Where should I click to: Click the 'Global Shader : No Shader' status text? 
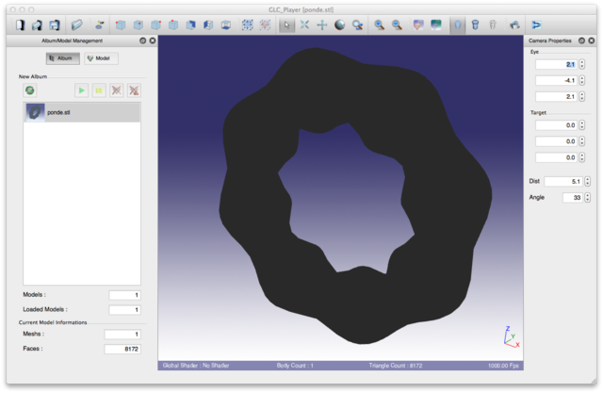click(196, 366)
